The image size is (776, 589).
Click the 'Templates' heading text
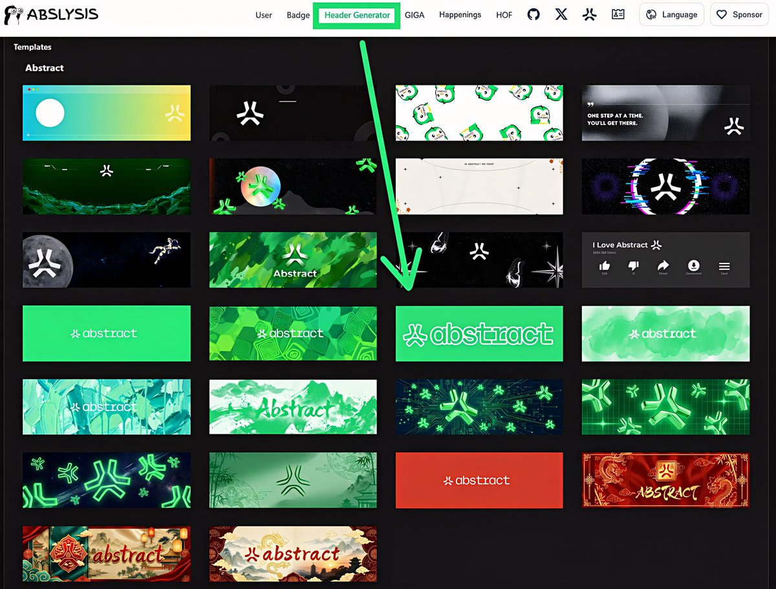coord(32,47)
